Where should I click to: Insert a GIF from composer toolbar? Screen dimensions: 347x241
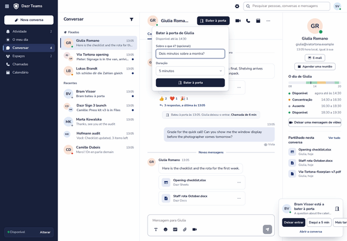[x=175, y=230]
